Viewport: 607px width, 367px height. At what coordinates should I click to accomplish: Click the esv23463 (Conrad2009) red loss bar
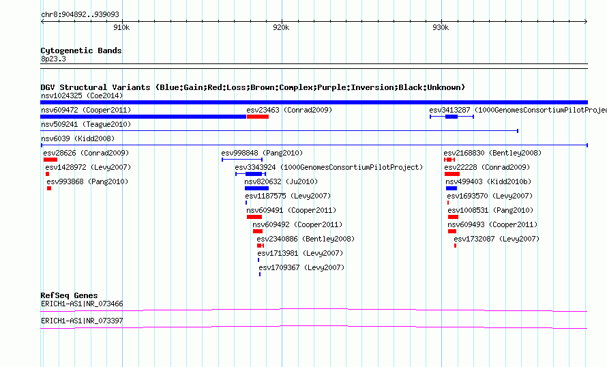(258, 117)
